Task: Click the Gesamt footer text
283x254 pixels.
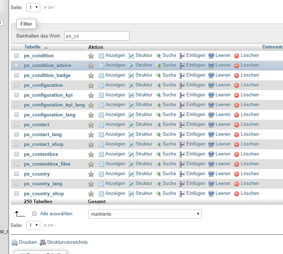Action: pyautogui.click(x=97, y=201)
